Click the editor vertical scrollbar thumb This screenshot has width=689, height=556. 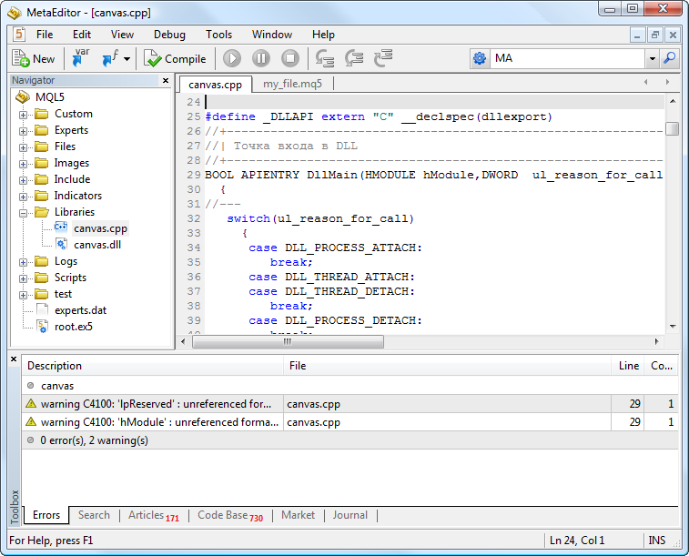pos(673,128)
